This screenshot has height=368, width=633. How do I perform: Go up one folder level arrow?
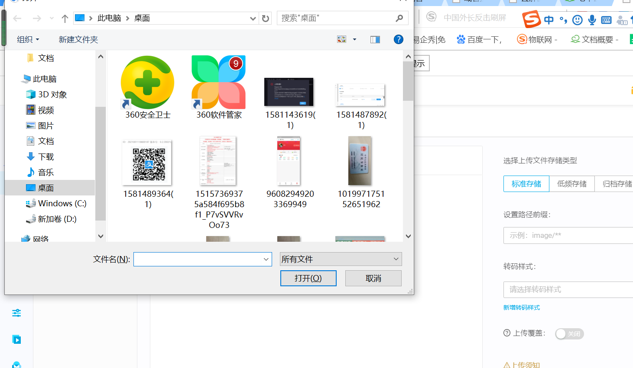click(x=65, y=18)
